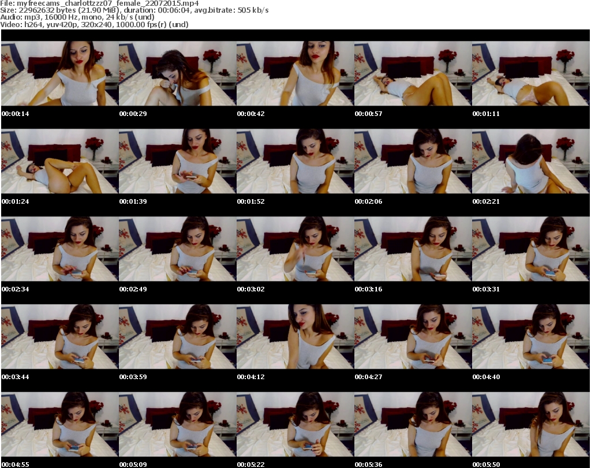This screenshot has width=591, height=468.
Task: Click the timestamp label 00:05:22
Action: pyautogui.click(x=250, y=465)
